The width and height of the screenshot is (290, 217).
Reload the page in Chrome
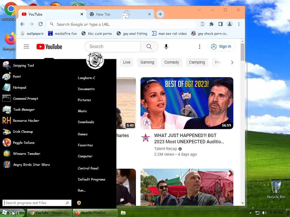pos(40,24)
